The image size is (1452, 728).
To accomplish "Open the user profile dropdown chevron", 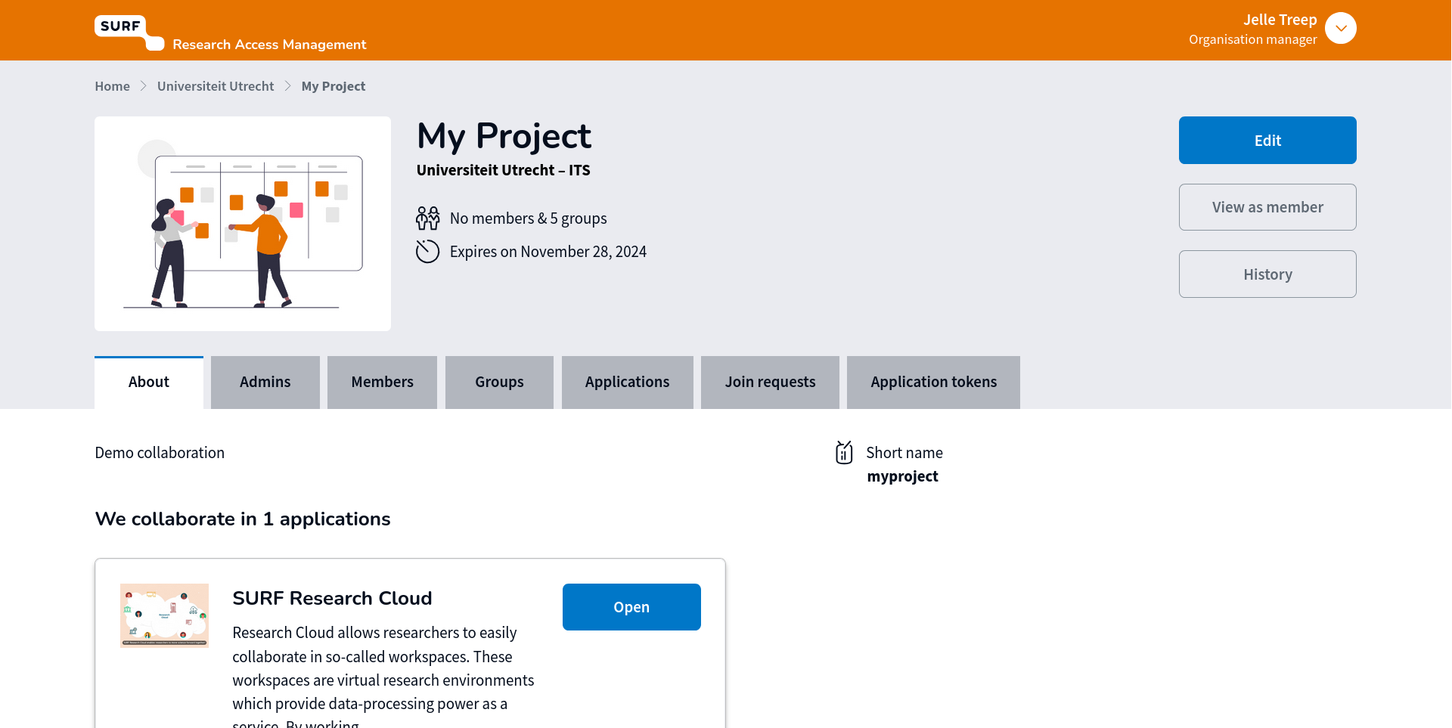I will (1340, 29).
